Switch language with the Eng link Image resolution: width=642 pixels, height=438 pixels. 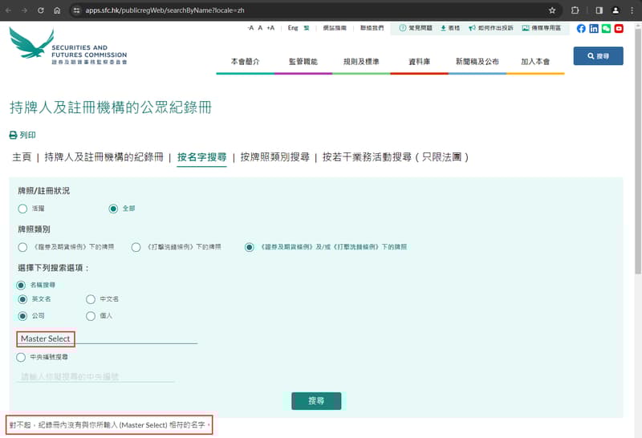pyautogui.click(x=293, y=28)
